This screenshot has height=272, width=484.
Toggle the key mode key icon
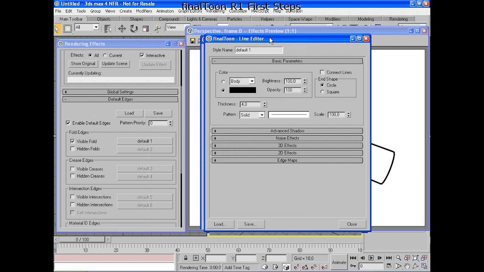pos(353,266)
